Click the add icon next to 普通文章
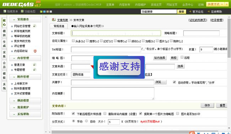Screen dimensions: 231x134 coord(34,65)
